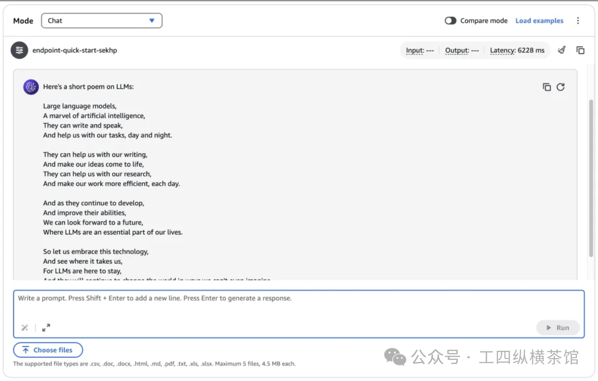
Task: Copy conversation using the top-right copy icon
Action: [580, 50]
